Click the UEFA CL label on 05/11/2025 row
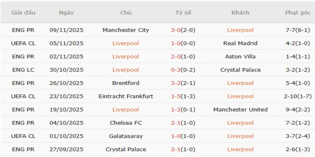315x157 pixels. [23, 43]
